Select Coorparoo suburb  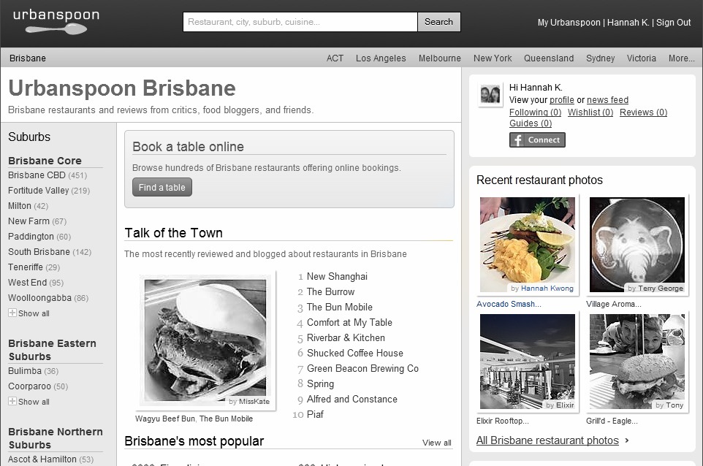coord(29,386)
